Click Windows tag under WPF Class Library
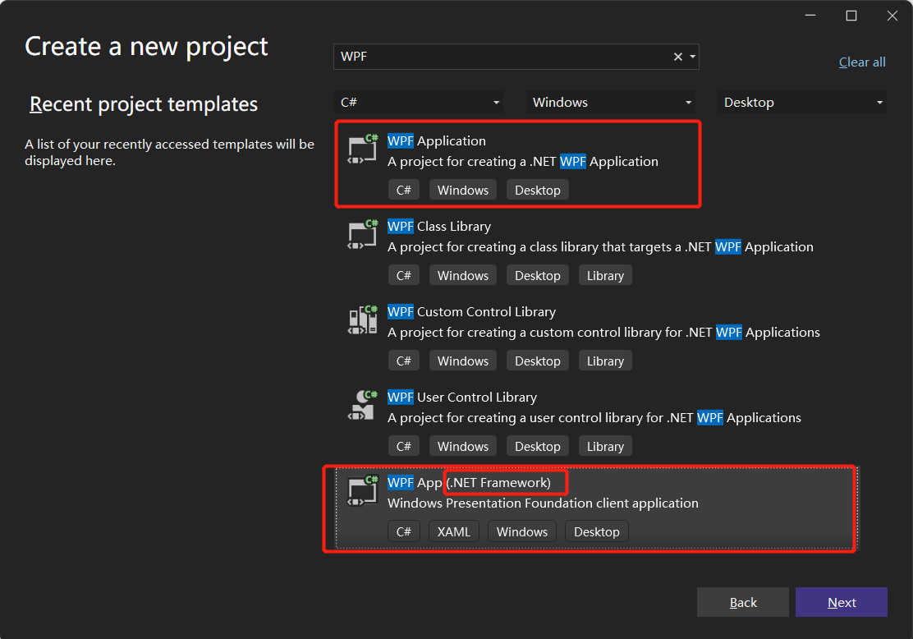This screenshot has height=639, width=913. [x=463, y=275]
